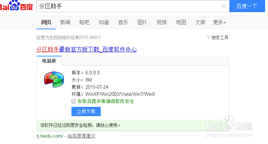268x144 pixels.
Task: Open the 贴吧 tab
Action: click(84, 22)
